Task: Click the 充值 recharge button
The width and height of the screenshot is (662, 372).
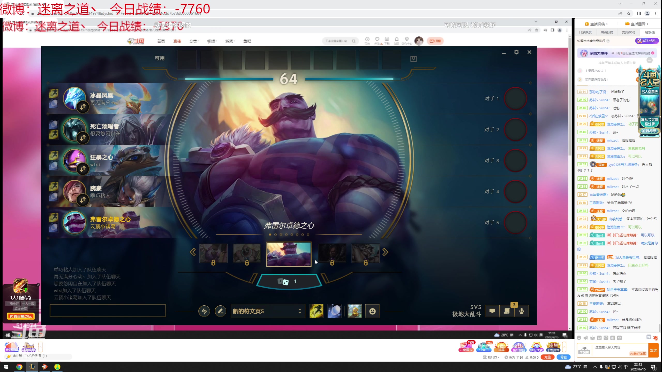Action: coord(547,357)
